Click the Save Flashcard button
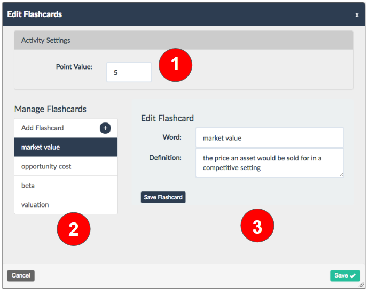 tap(163, 197)
